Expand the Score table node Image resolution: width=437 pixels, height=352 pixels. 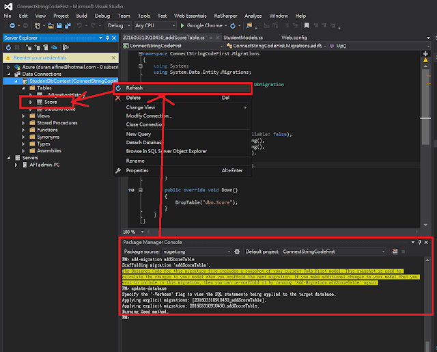pos(31,102)
